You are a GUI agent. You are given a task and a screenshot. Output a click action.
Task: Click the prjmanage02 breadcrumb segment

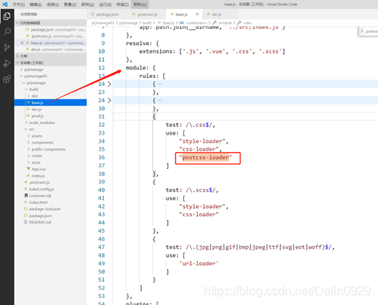(x=103, y=23)
